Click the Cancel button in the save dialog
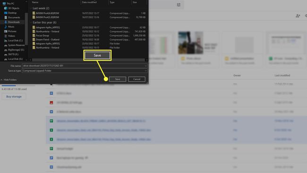The height and width of the screenshot is (173, 307). tap(136, 79)
